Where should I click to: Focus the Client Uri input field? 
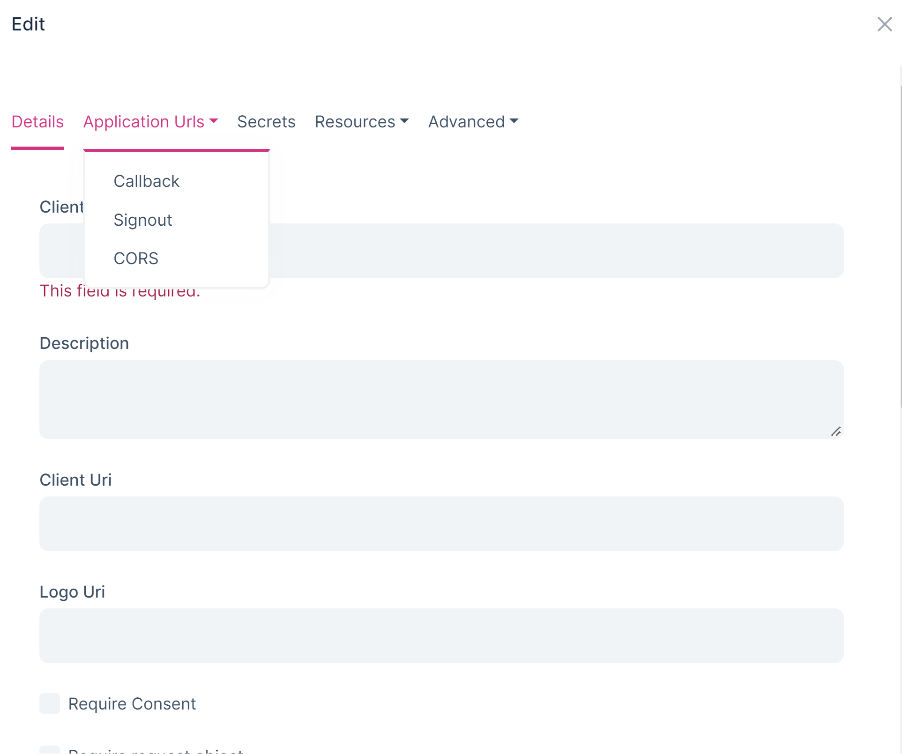[440, 524]
